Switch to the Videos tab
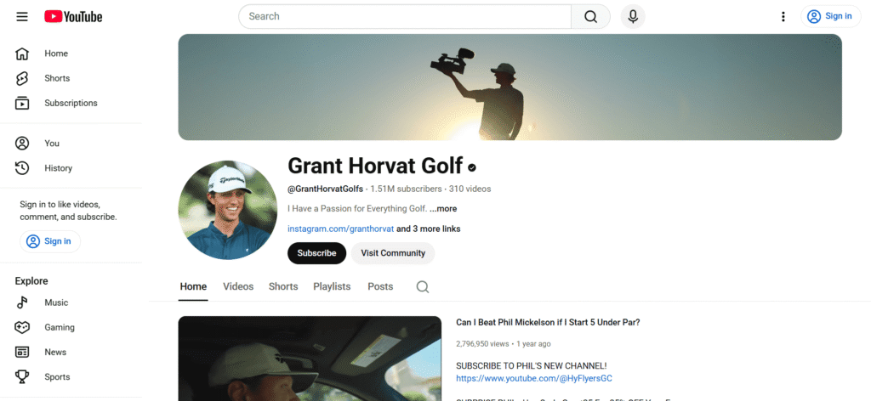The image size is (871, 401). pyautogui.click(x=238, y=287)
